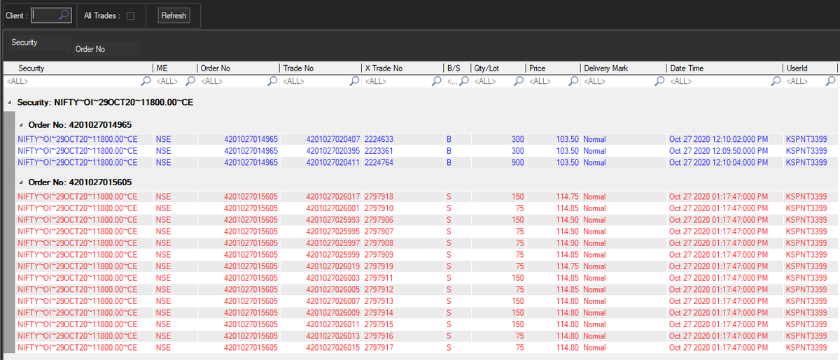Sort by X Trade No column header

coord(402,69)
